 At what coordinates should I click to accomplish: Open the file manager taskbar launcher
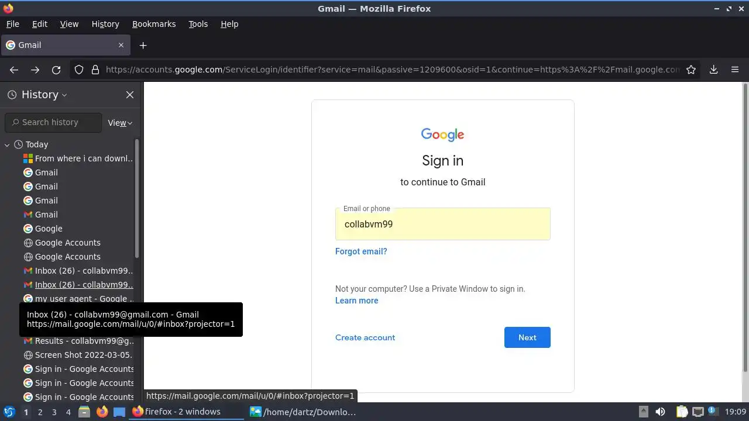click(84, 412)
